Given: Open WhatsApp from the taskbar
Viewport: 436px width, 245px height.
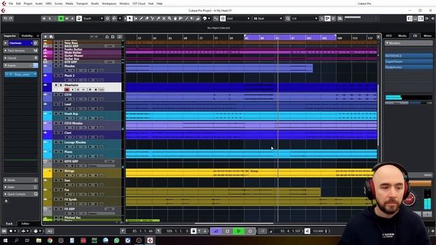Looking at the screenshot, I should click(x=116, y=240).
